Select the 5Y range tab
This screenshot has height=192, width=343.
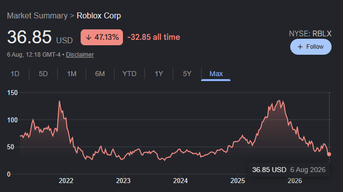187,74
